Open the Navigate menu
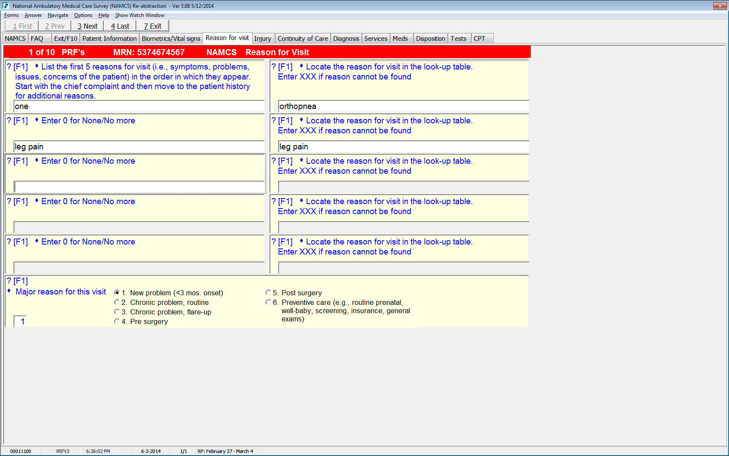Viewport: 729px width, 456px height. [x=58, y=15]
